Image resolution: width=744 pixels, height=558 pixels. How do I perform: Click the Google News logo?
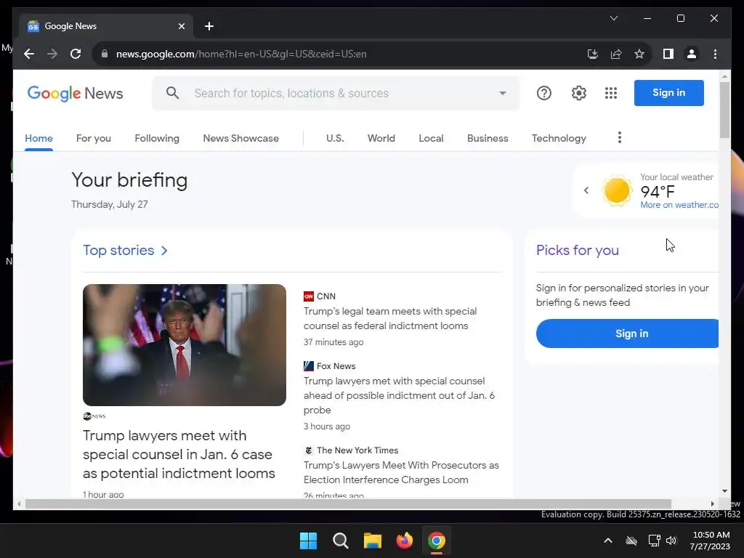point(75,93)
